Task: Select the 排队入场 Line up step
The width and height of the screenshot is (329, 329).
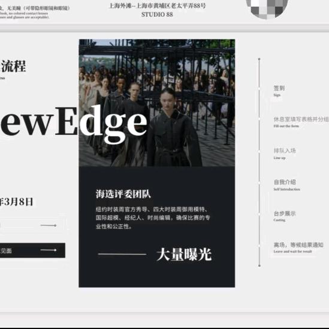Action: pyautogui.click(x=285, y=153)
